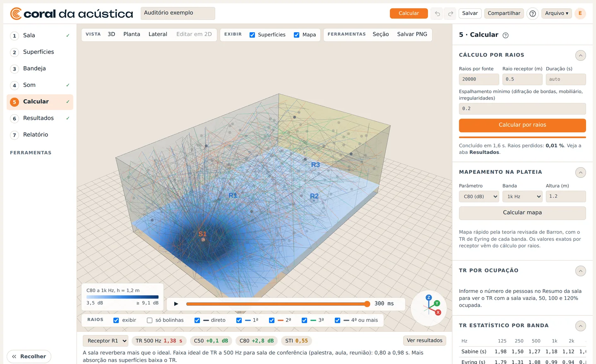Run Calcular por raios
Screen dimensions: 596x364
(x=522, y=125)
